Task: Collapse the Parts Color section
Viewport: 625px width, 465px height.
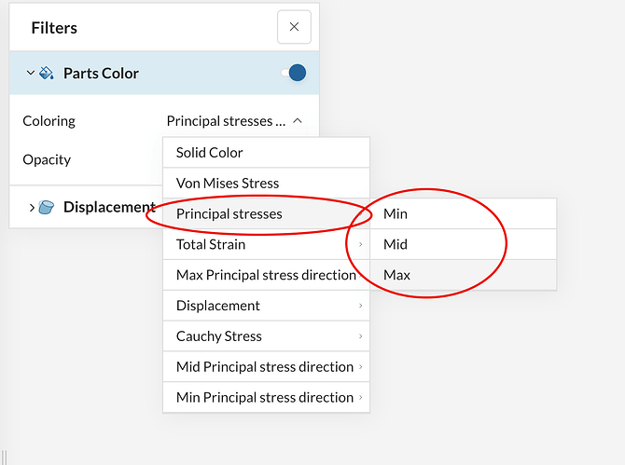Action: 31,73
